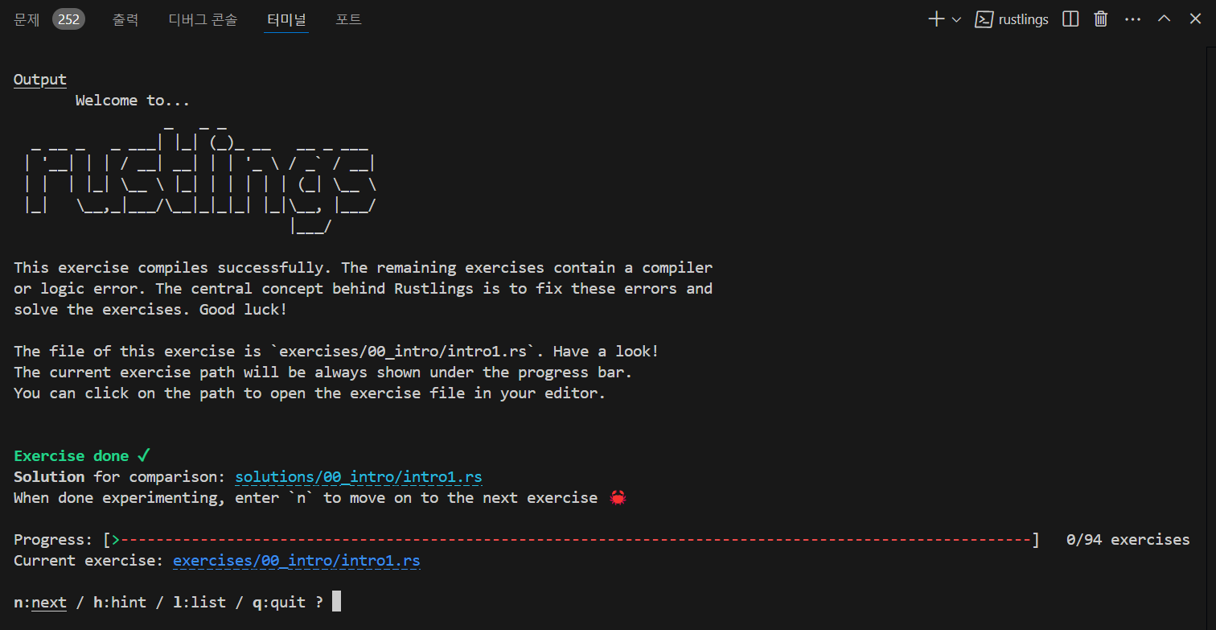Click the 'q:quit' option text
The image size is (1216, 630).
(x=279, y=603)
